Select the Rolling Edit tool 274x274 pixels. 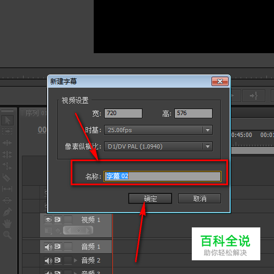pos(7,154)
